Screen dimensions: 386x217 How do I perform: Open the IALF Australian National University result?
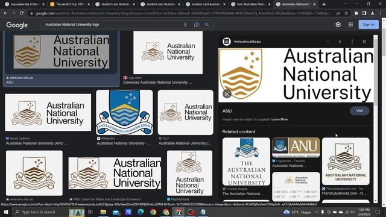click(x=186, y=112)
